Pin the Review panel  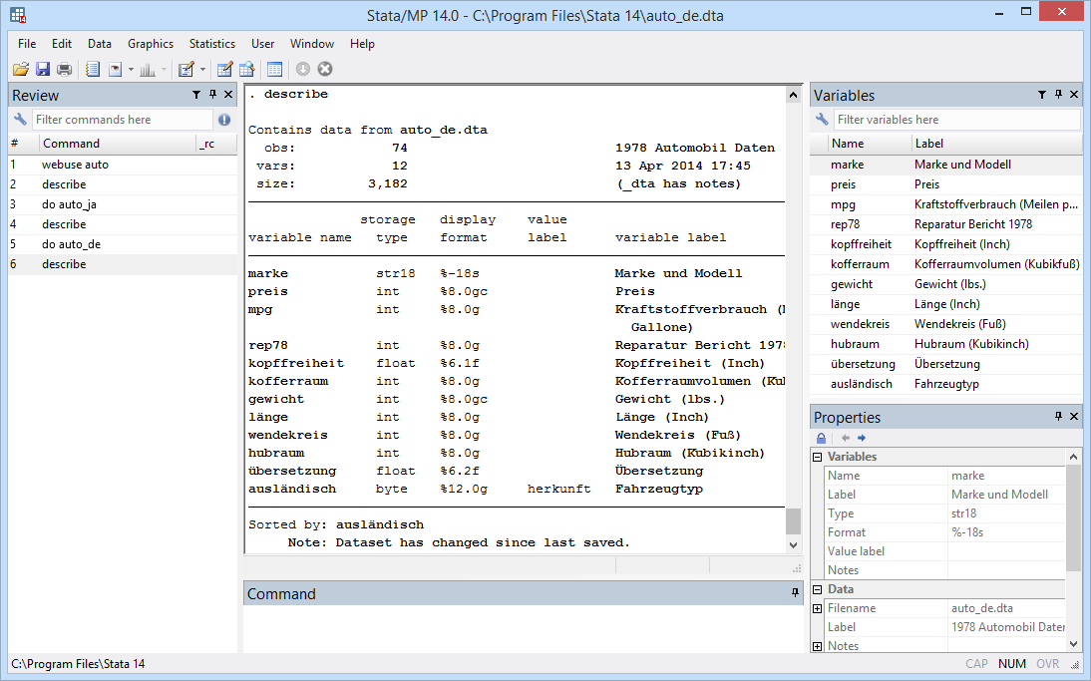[212, 95]
